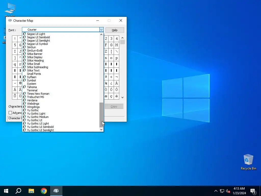Screen dimensions: 261x196
Task: Open Character Map Help
Action: pos(115,30)
